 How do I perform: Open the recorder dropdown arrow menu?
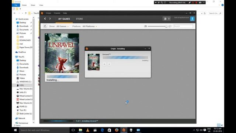156,3
